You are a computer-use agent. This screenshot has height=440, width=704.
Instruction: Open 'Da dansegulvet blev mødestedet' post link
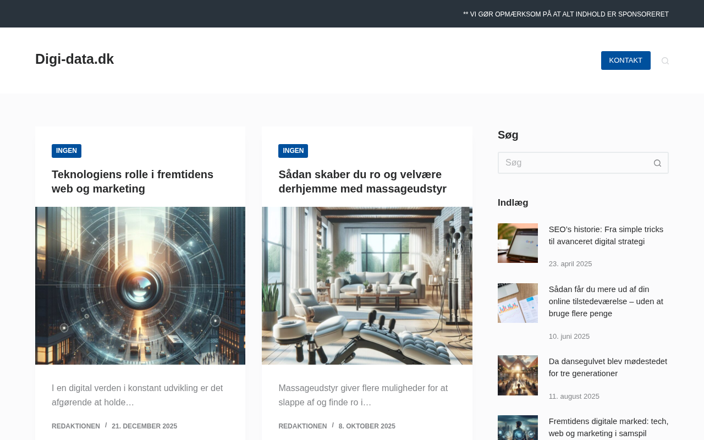(608, 367)
